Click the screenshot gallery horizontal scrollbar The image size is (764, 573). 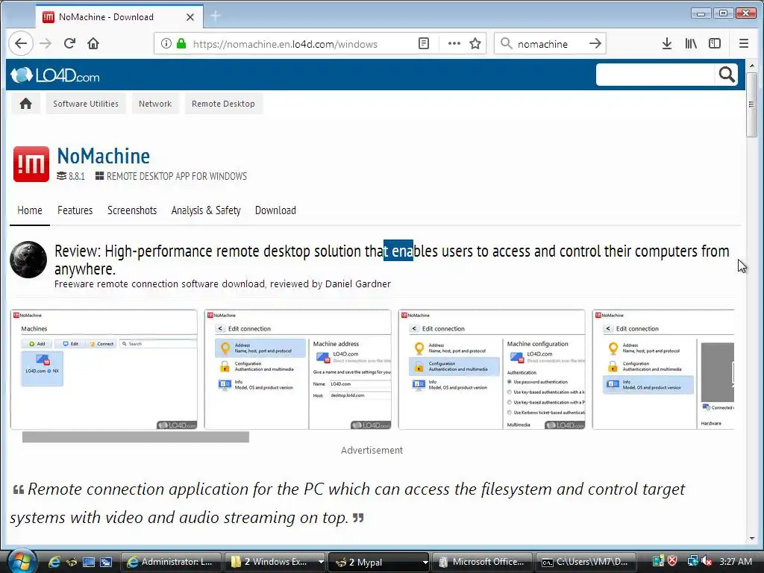tap(136, 437)
